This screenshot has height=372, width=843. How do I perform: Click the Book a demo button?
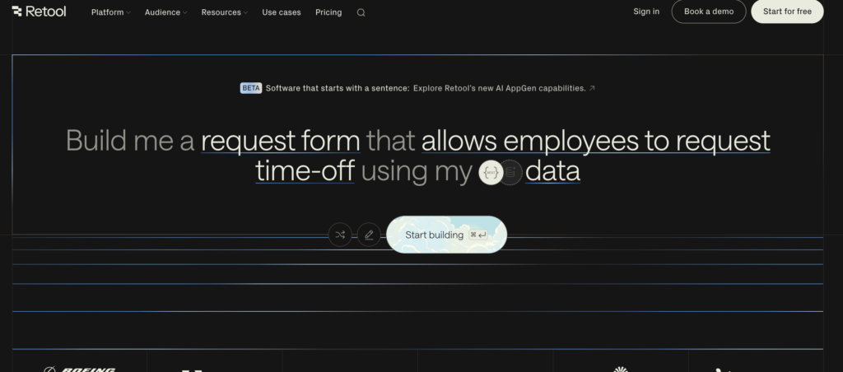[709, 12]
